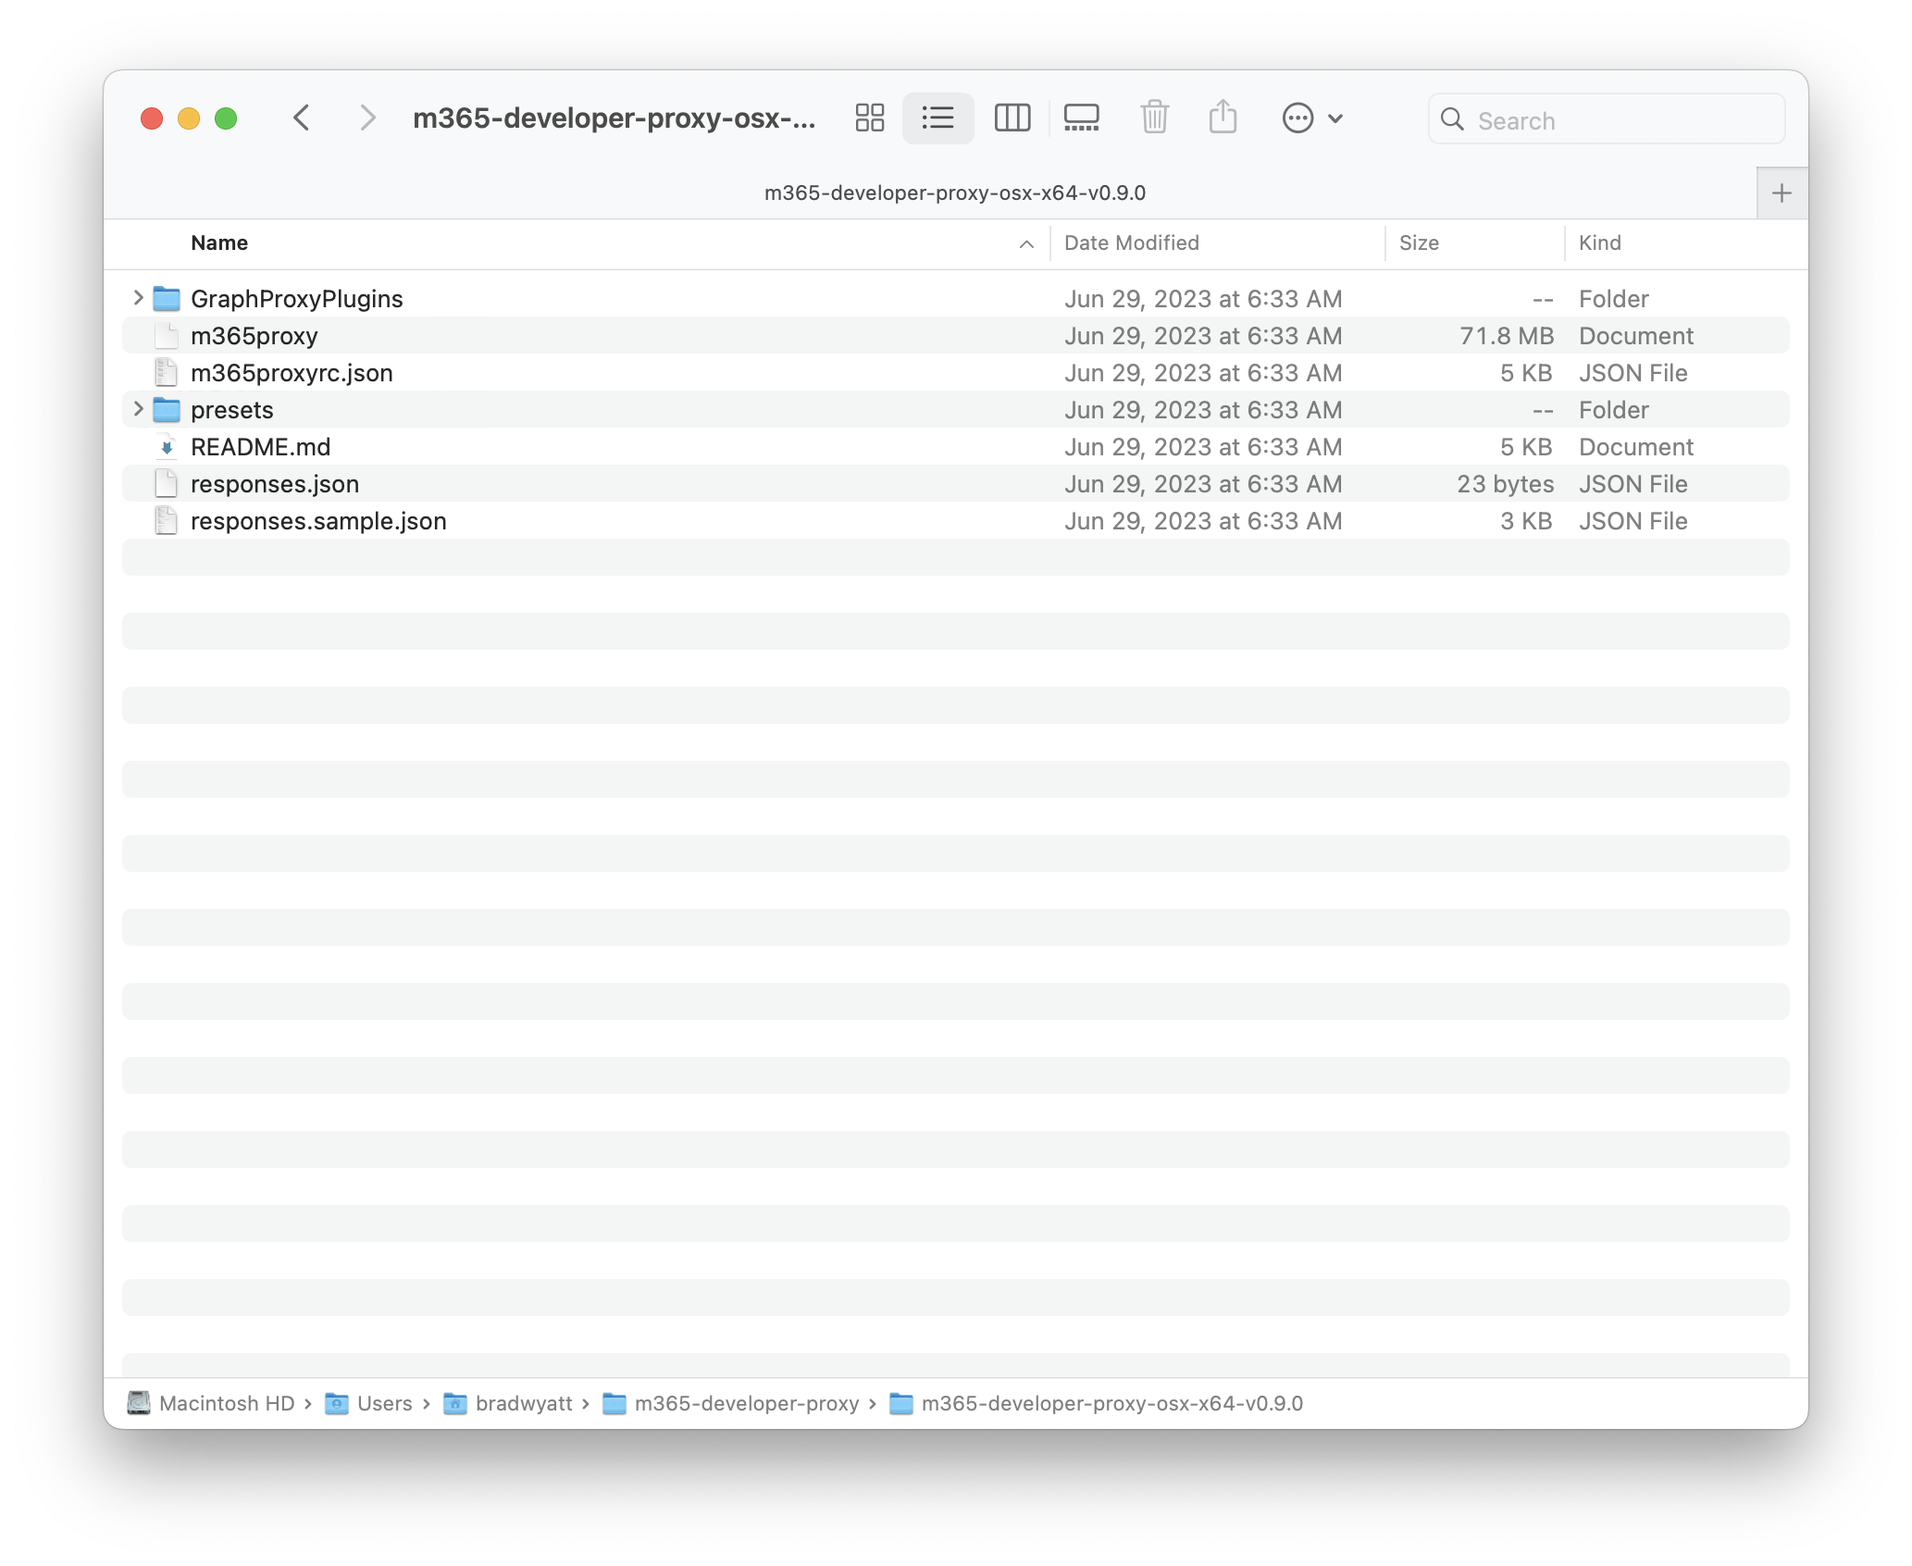1912x1566 pixels.
Task: Open the share menu icon
Action: (x=1223, y=117)
